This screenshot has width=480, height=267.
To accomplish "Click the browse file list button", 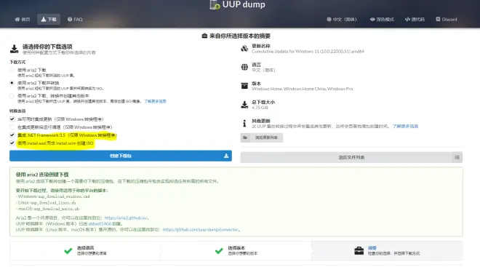I will pos(351,157).
